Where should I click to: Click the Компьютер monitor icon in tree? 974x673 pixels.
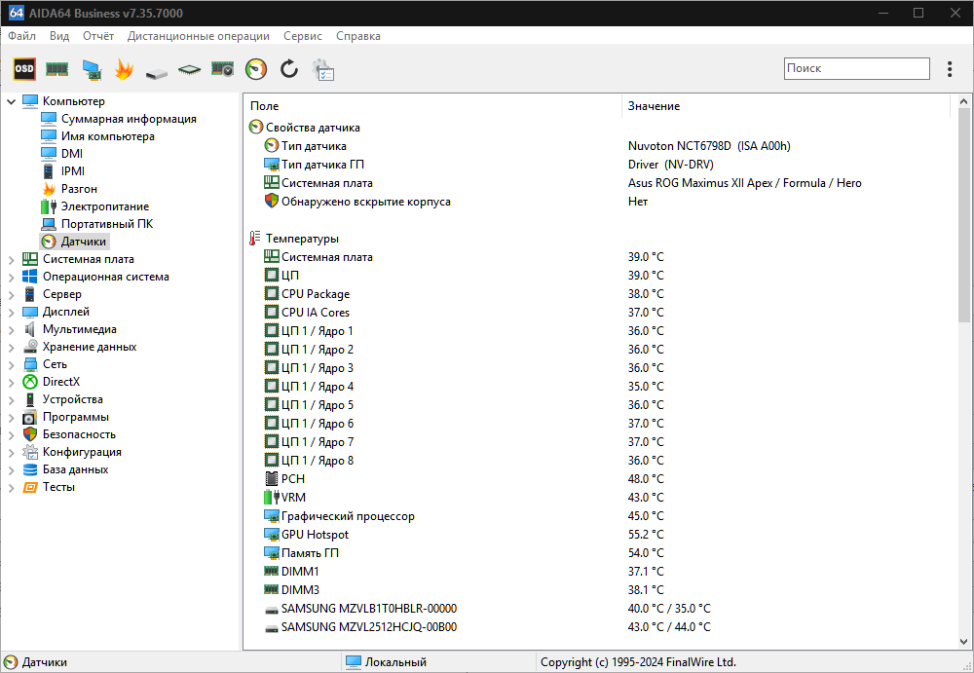[x=30, y=101]
